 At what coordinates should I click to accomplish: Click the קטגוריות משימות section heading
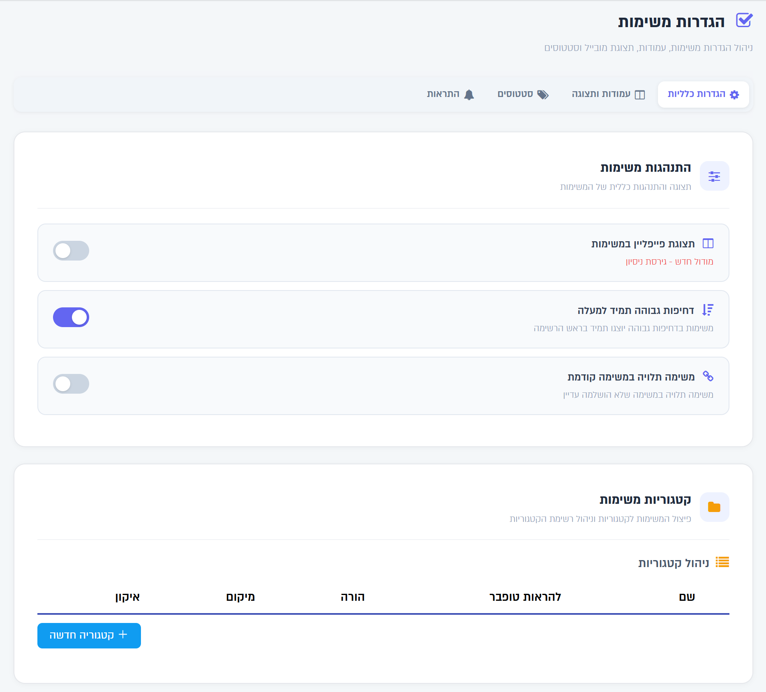coord(645,500)
